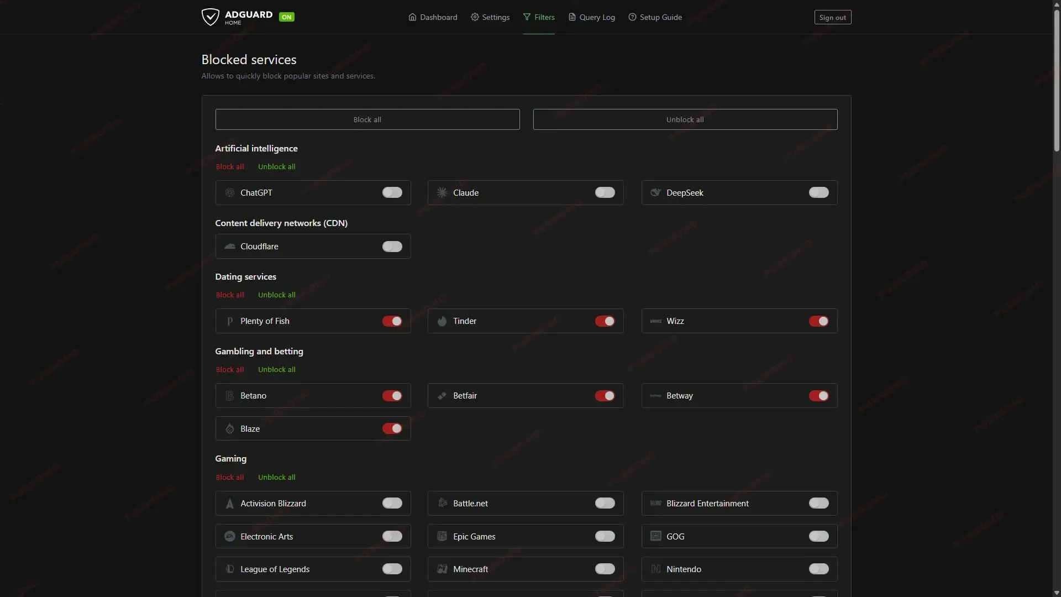Image resolution: width=1061 pixels, height=597 pixels.
Task: Disable blocking for Plenty of Fish
Action: click(x=392, y=321)
